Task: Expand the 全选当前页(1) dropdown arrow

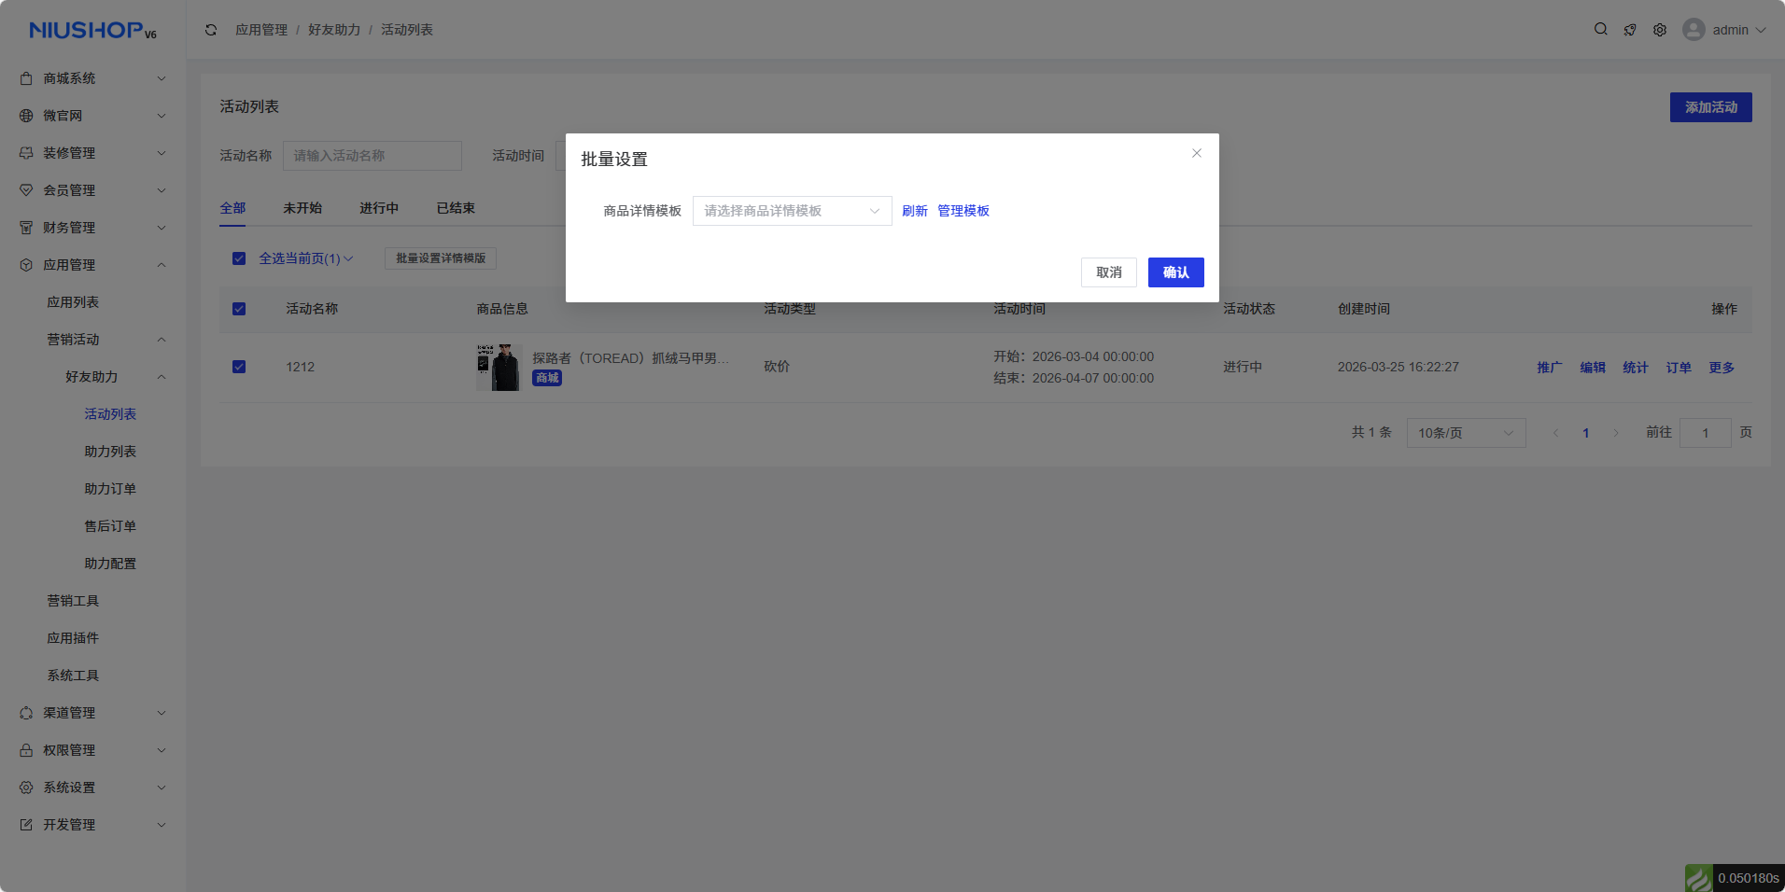Action: (348, 258)
